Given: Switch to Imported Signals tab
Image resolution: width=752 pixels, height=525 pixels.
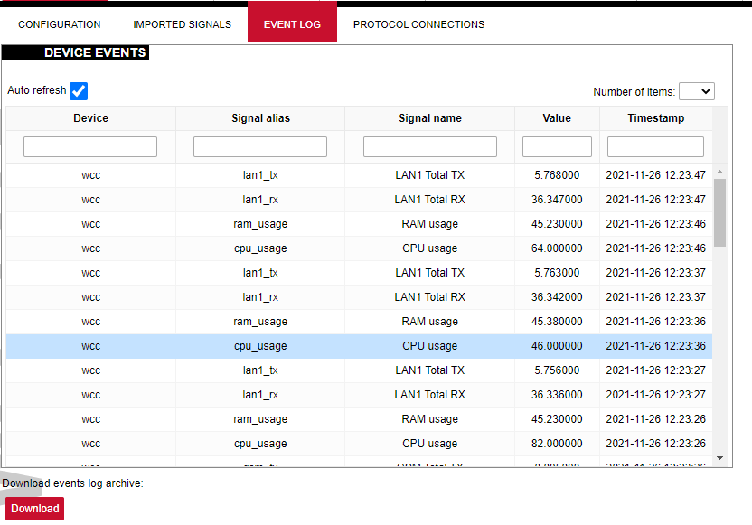Looking at the screenshot, I should (183, 24).
